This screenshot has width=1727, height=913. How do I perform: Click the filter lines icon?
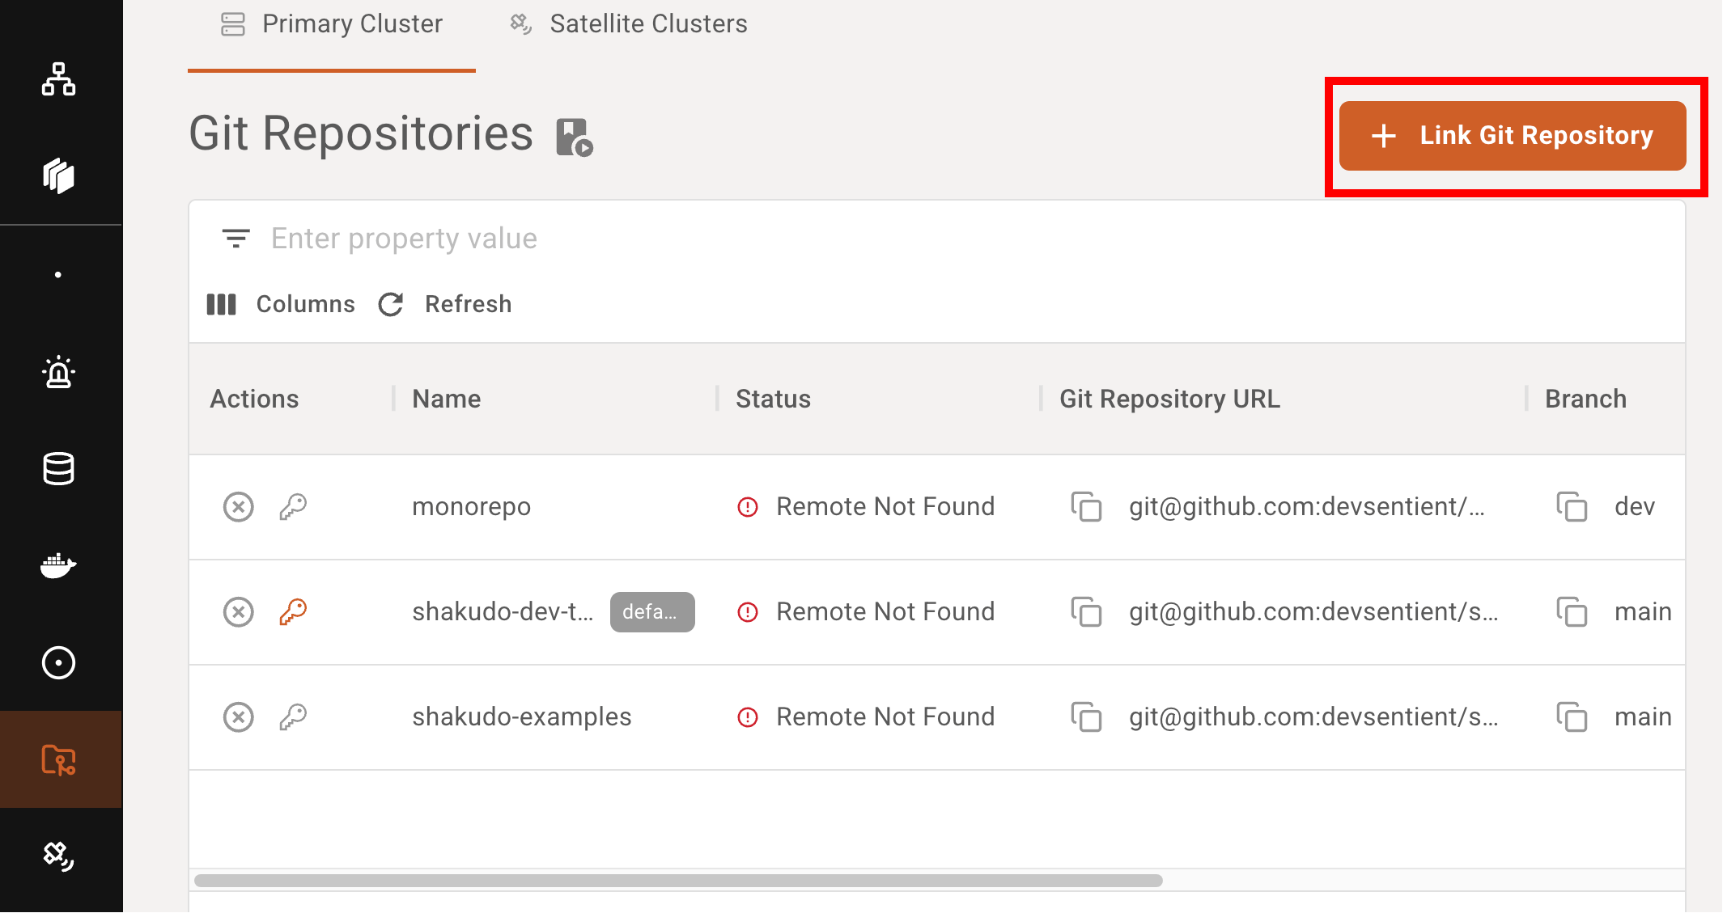point(235,239)
